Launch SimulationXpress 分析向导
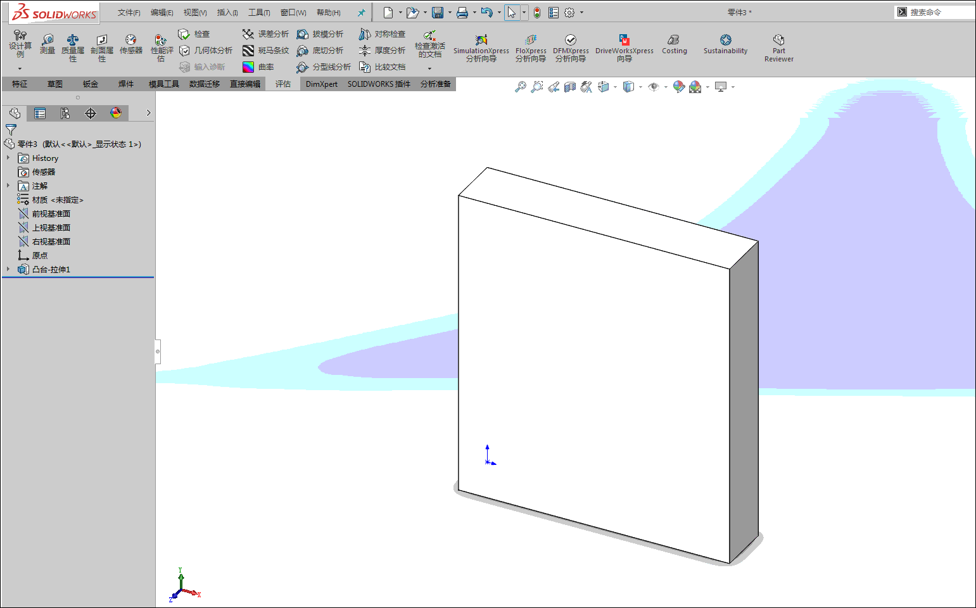Viewport: 976px width, 608px height. [481, 48]
